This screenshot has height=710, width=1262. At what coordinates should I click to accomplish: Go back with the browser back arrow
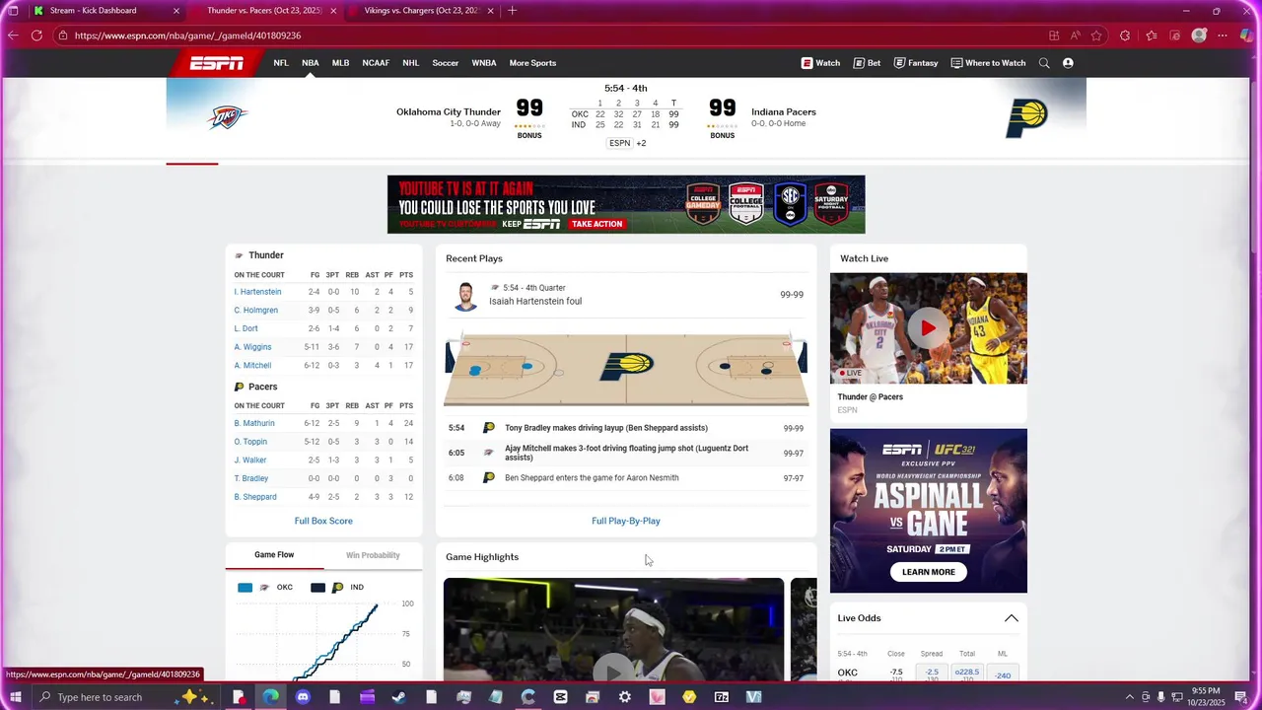[x=13, y=35]
